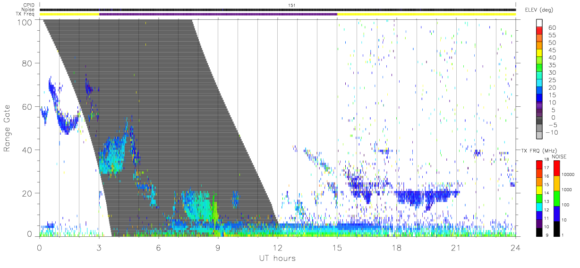The image size is (580, 268).
Task: Click the UT hours axis title
Action: (x=277, y=258)
